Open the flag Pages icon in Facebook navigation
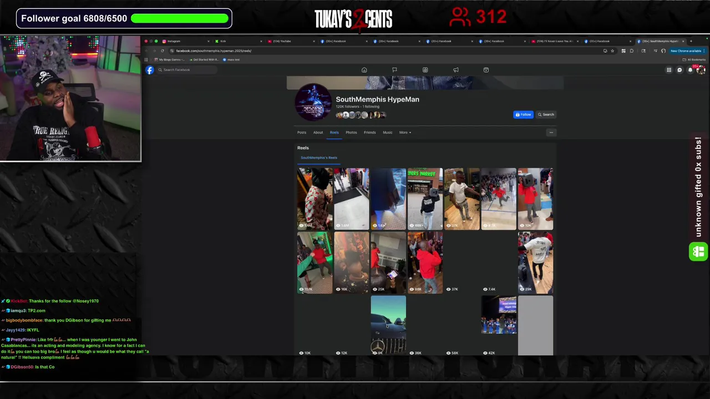The width and height of the screenshot is (710, 399). [x=394, y=70]
